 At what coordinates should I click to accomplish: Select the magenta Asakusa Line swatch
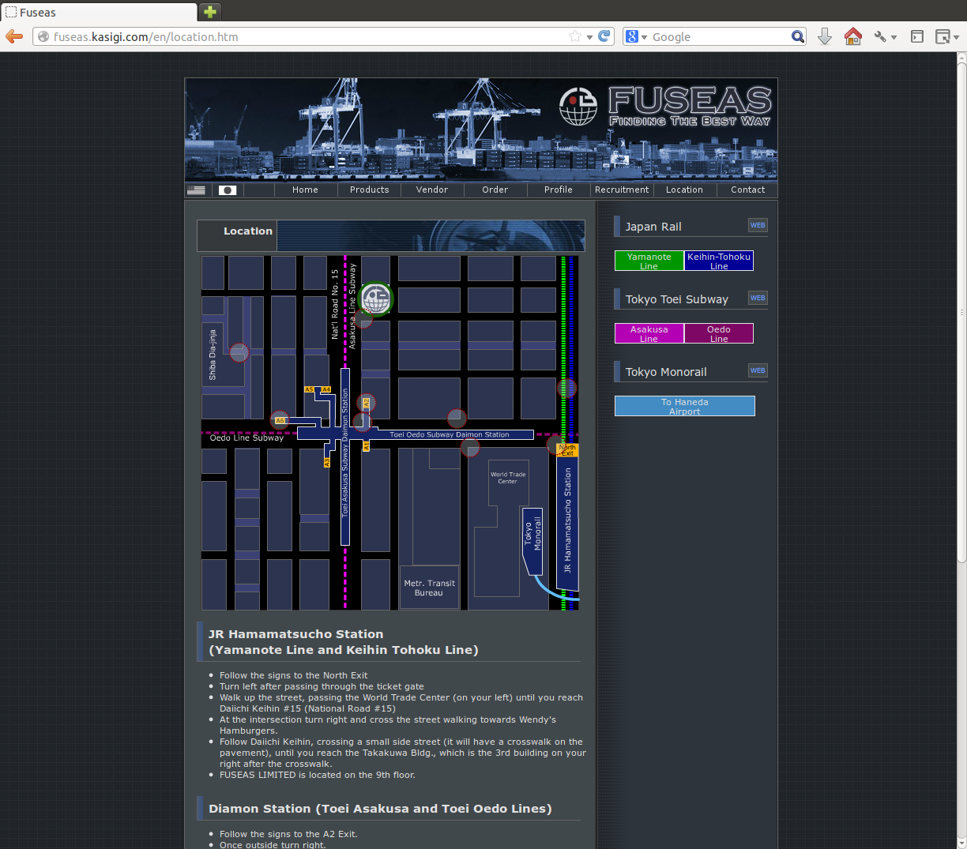pos(649,333)
